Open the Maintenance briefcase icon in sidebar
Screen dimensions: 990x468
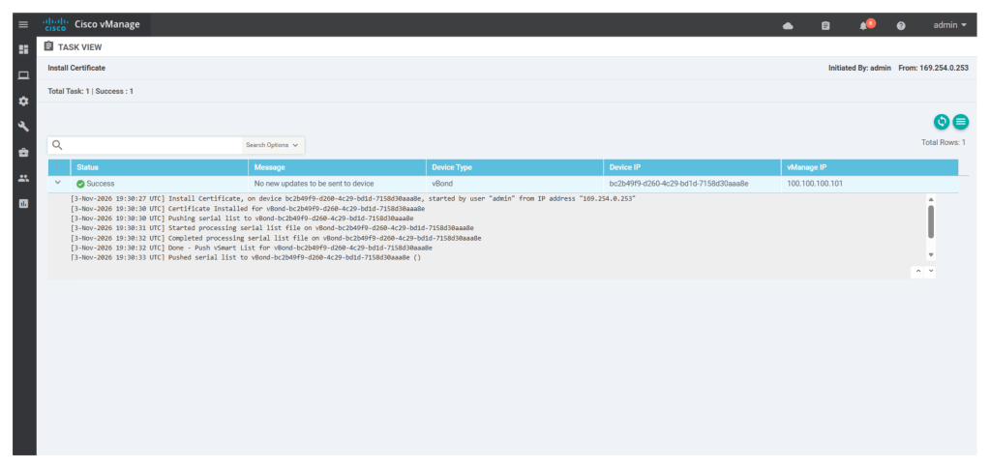(23, 152)
